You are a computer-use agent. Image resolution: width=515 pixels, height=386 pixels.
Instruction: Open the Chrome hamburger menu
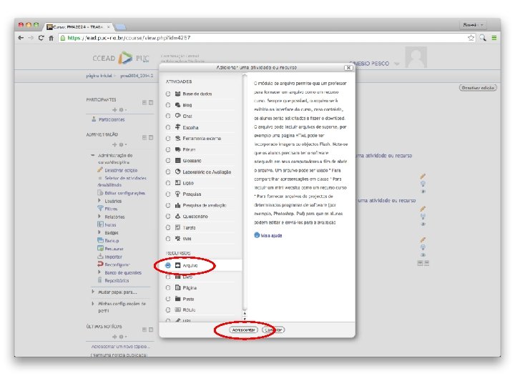pyautogui.click(x=494, y=38)
